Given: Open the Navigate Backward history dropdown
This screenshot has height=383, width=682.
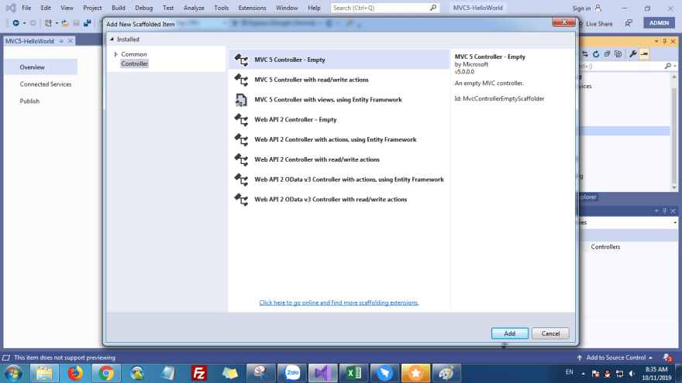Looking at the screenshot, I should (x=24, y=23).
